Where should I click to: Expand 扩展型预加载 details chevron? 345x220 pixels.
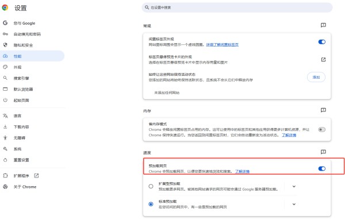click(x=294, y=186)
